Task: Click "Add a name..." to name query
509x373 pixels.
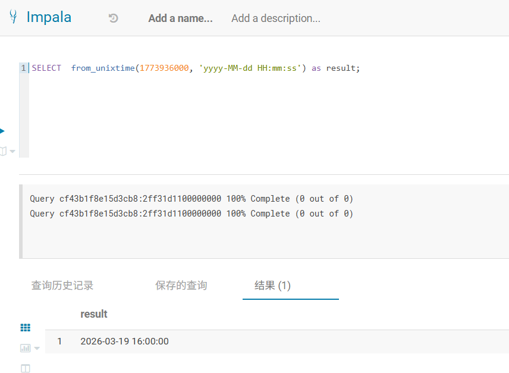Action: pos(180,18)
